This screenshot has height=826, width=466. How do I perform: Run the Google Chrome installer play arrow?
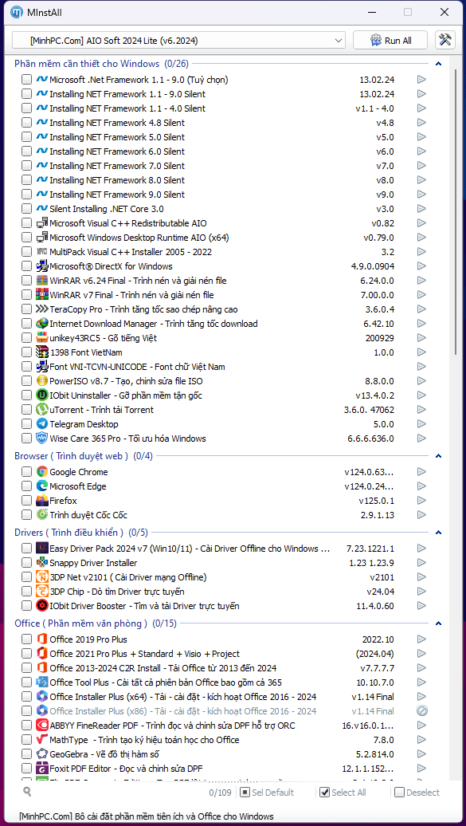click(421, 472)
